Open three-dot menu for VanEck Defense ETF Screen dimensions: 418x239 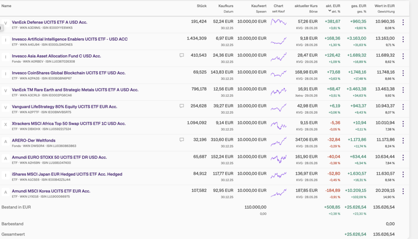pyautogui.click(x=403, y=23)
